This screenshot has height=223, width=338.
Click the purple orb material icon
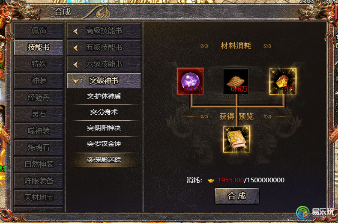(x=190, y=81)
